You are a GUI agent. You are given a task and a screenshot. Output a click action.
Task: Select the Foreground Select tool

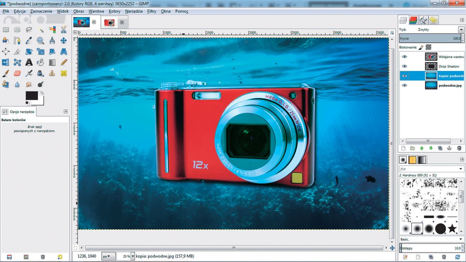click(x=6, y=40)
